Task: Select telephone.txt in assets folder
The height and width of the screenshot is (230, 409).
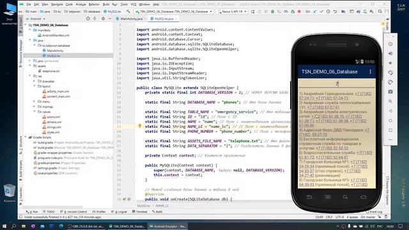Action: point(49,71)
